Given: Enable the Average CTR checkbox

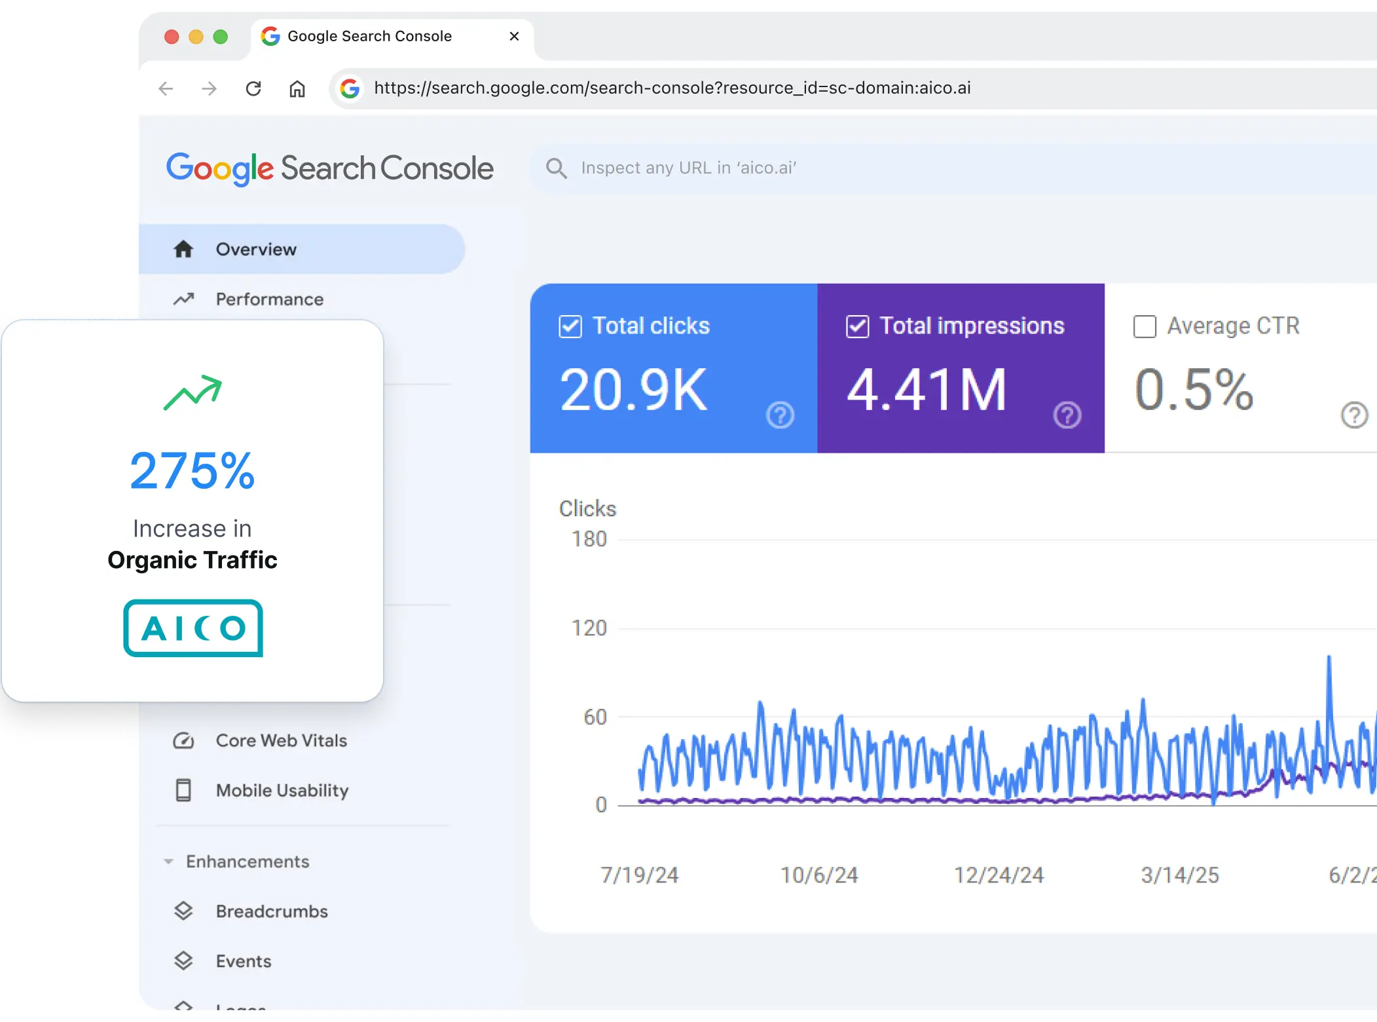Looking at the screenshot, I should point(1145,326).
